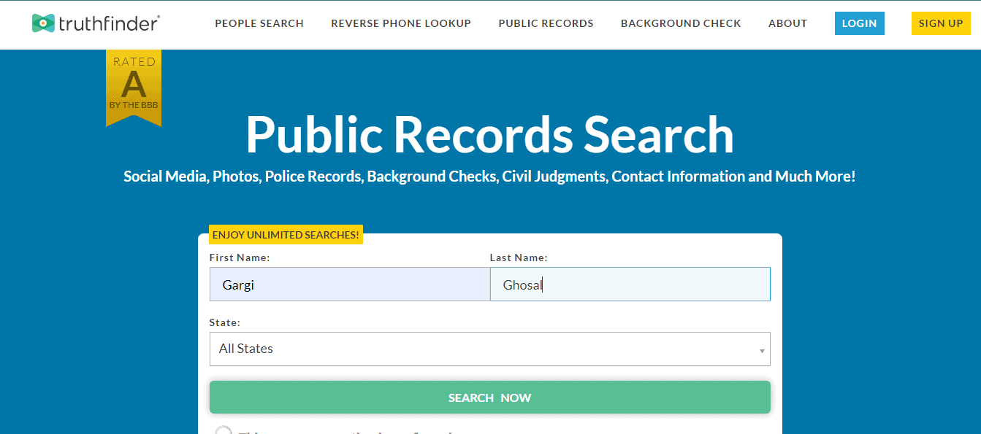The height and width of the screenshot is (434, 981).
Task: Select the radio button below SEARCH NOW
Action: [x=224, y=430]
